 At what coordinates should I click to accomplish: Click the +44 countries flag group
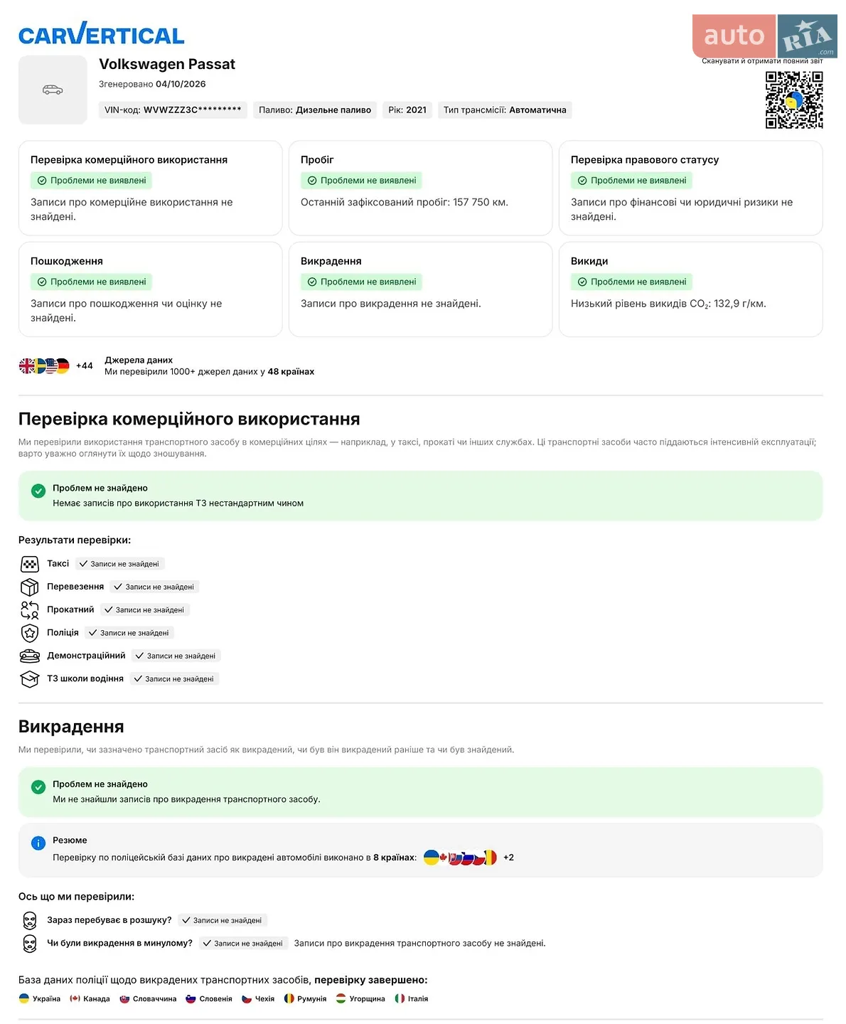pos(55,366)
